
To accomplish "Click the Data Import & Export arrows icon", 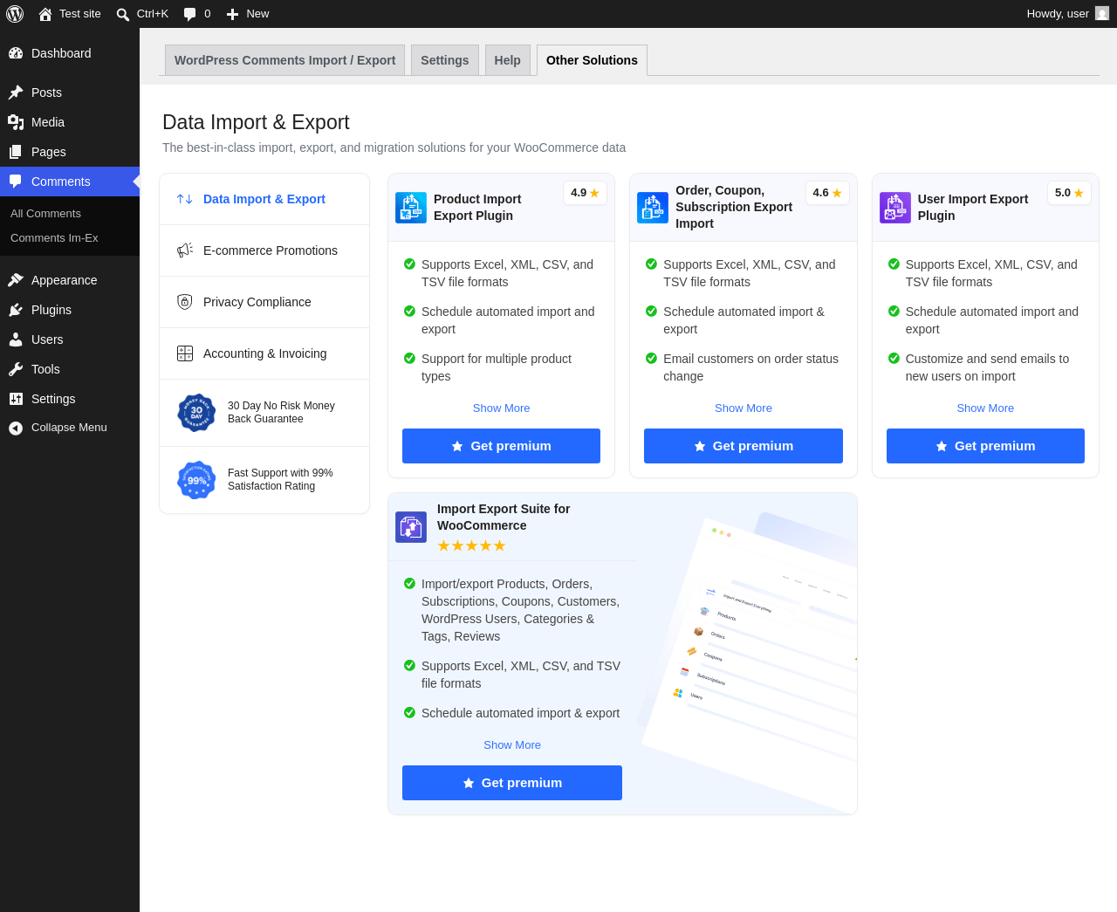I will click(x=185, y=199).
